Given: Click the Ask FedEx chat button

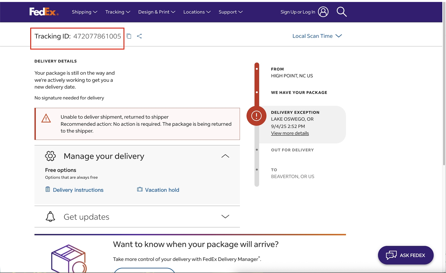Looking at the screenshot, I should [405, 255].
